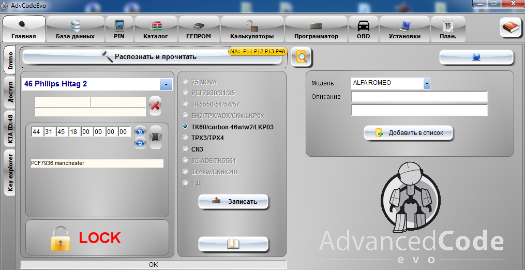Click the Добавить в список button

pos(409,133)
